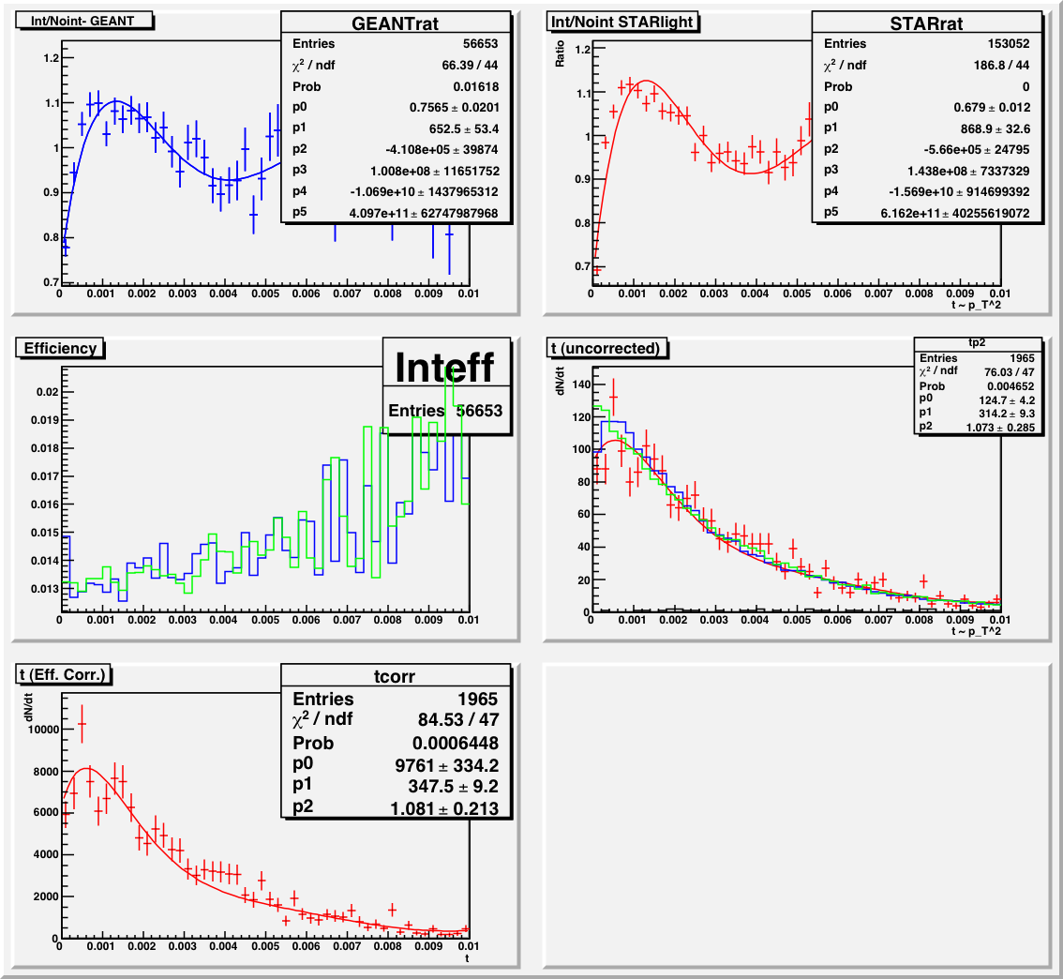Select the p5 row in STARrat stats
Viewport: 1063px width, 979px height.
click(927, 213)
